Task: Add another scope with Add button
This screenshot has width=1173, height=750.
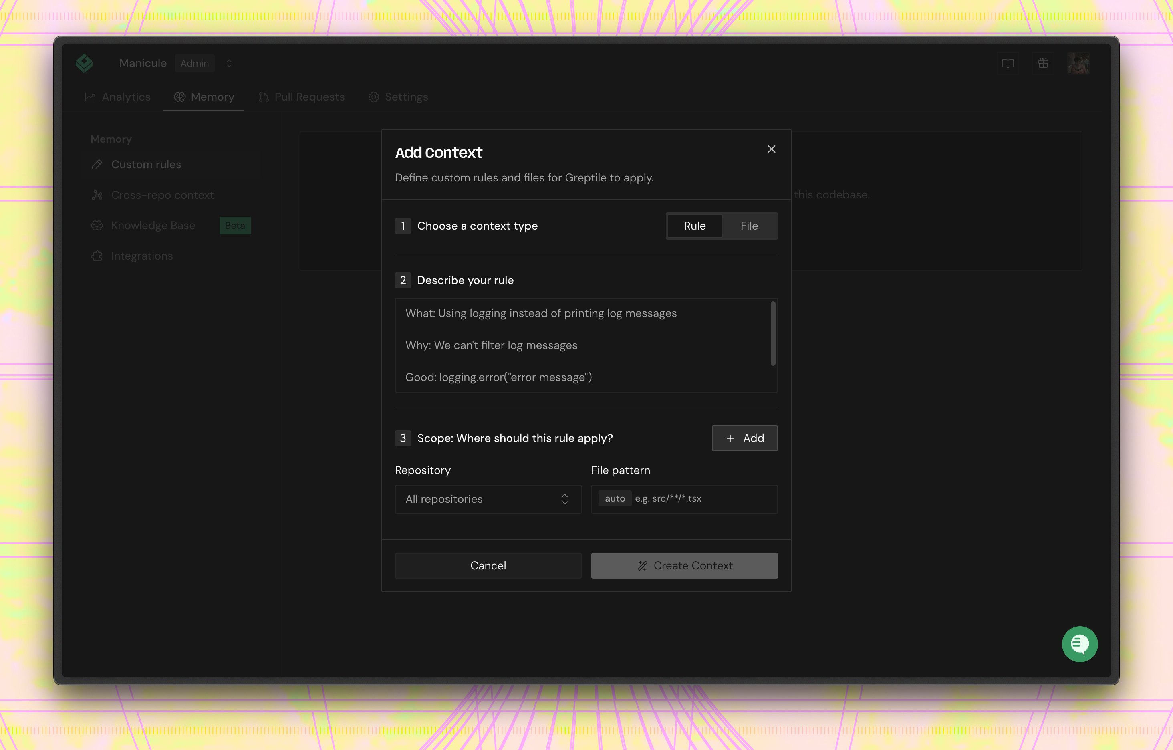Action: tap(744, 438)
